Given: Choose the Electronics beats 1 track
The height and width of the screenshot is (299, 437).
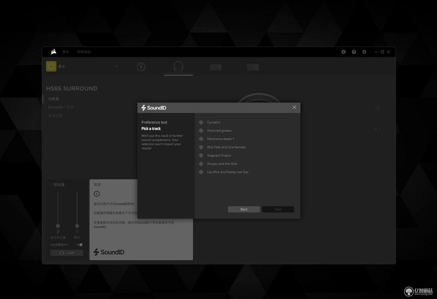Looking at the screenshot, I should [x=201, y=139].
